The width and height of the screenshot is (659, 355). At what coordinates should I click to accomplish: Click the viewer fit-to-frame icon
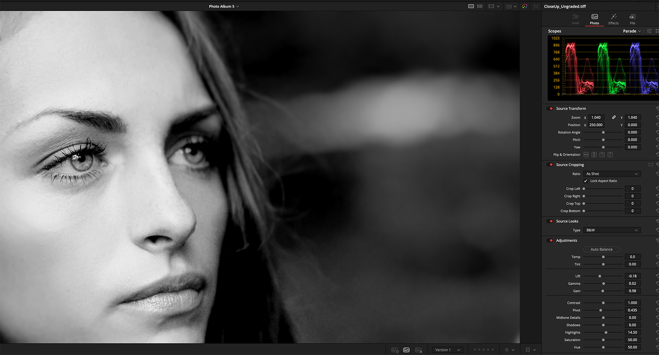491,6
